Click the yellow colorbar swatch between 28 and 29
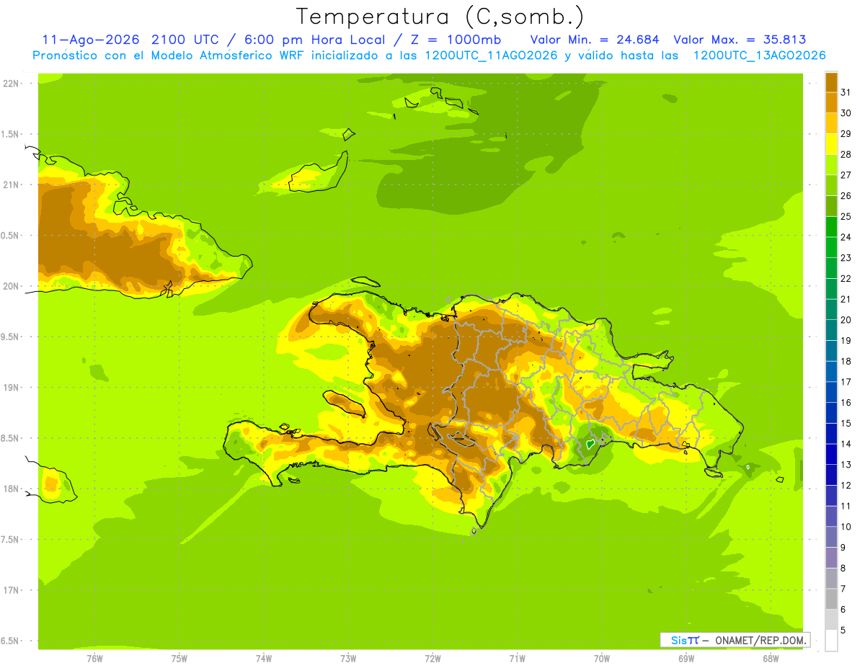 click(x=831, y=143)
